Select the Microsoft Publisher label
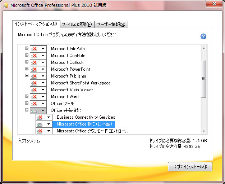This screenshot has height=184, width=225. [69, 76]
